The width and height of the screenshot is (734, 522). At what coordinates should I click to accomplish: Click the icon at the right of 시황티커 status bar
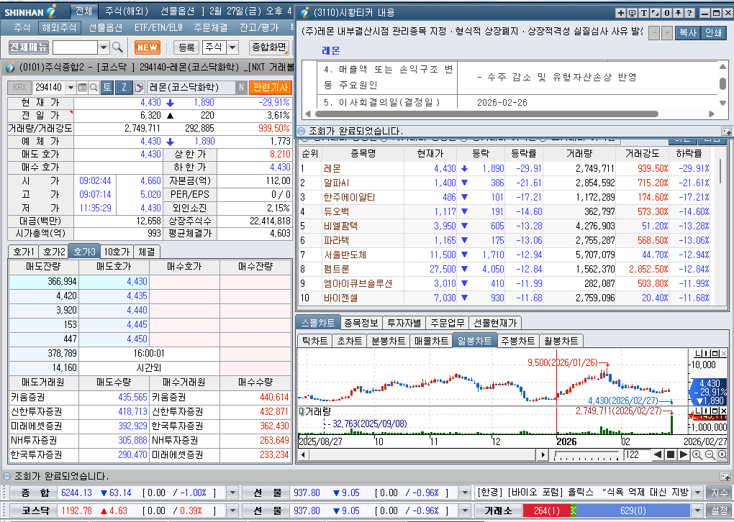[726, 132]
